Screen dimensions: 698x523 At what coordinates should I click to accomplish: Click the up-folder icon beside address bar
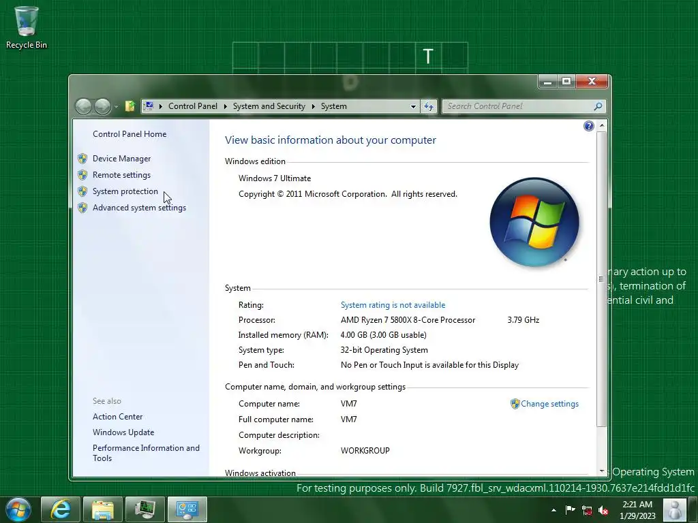tap(130, 106)
